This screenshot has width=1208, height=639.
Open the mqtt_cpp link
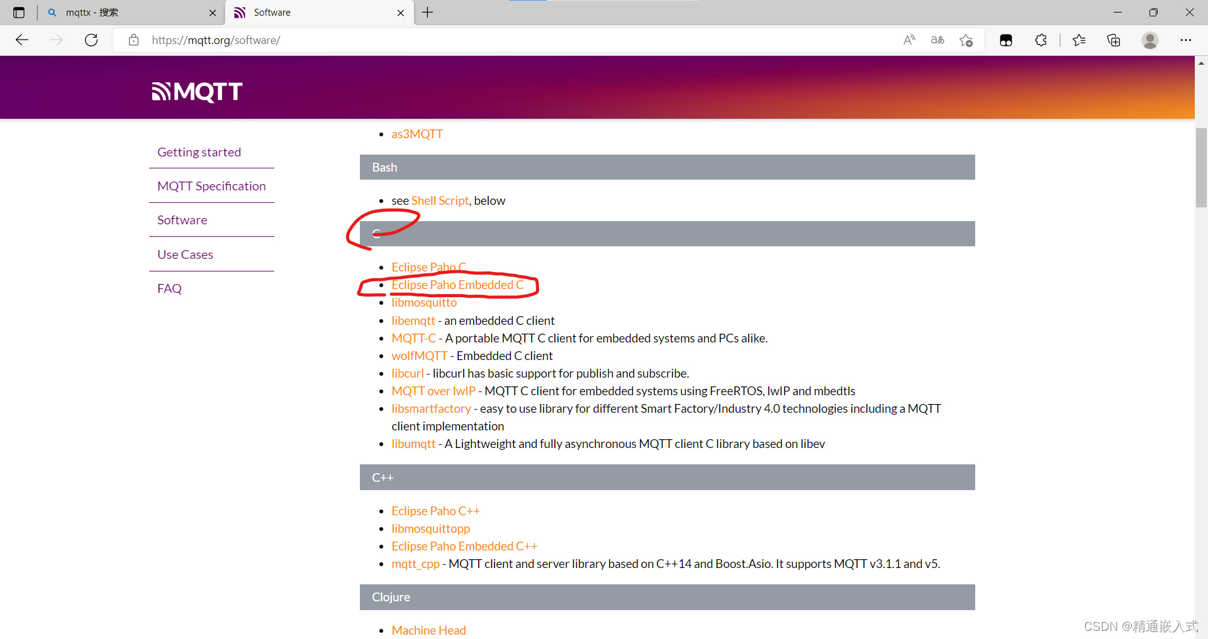coord(415,564)
